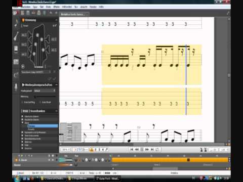This screenshot has height=182, width=243.
Task: Open the Hilfe menu
Action: click(x=101, y=7)
